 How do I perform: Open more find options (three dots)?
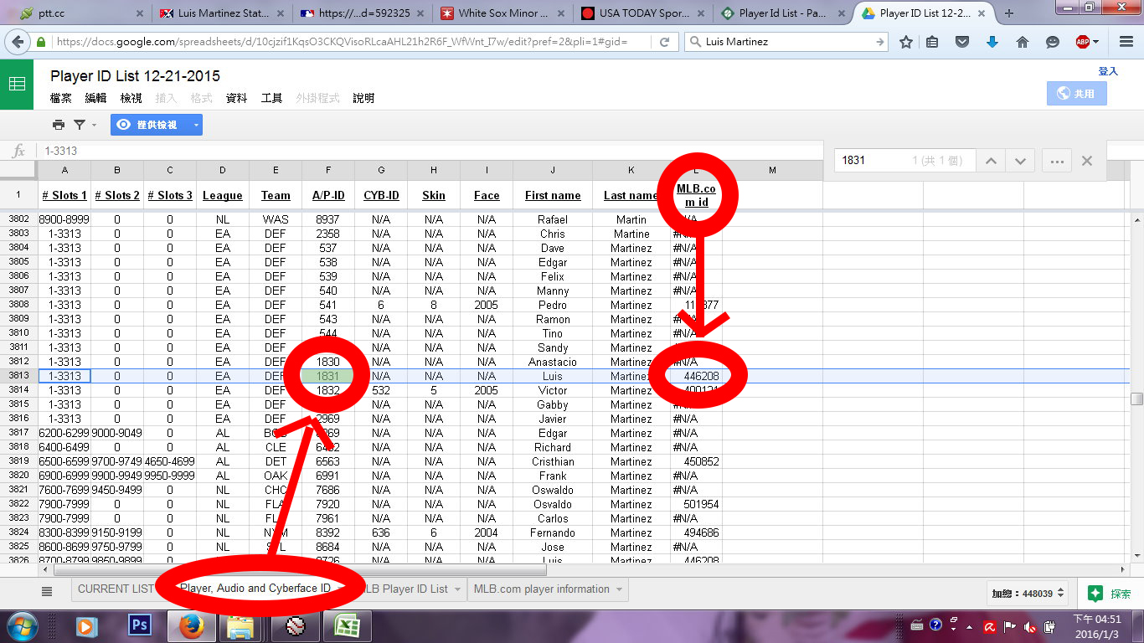tap(1057, 161)
